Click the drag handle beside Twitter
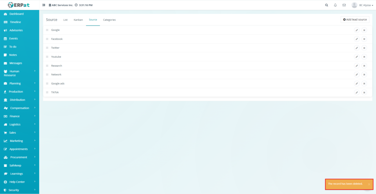 click(47, 48)
